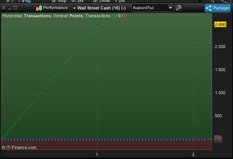233x159 pixels.
Task: Select the data point at transaction 1
Action: (x=98, y=25)
